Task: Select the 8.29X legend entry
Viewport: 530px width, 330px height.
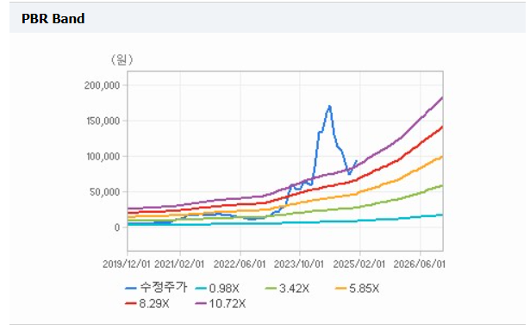Action: point(147,303)
